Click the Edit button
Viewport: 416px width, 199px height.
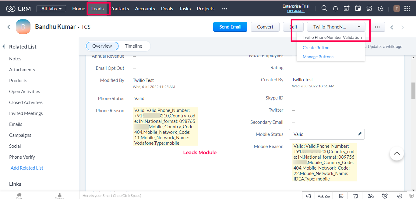click(x=294, y=27)
